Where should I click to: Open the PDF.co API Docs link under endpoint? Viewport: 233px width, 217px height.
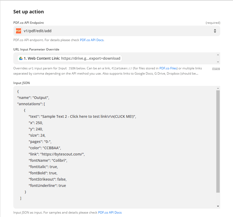click(92, 40)
